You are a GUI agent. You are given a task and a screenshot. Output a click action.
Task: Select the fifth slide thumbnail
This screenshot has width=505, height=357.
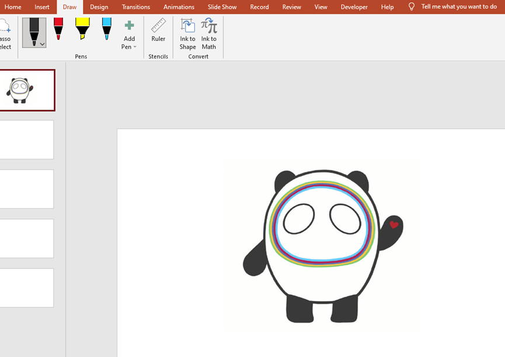pos(26,287)
